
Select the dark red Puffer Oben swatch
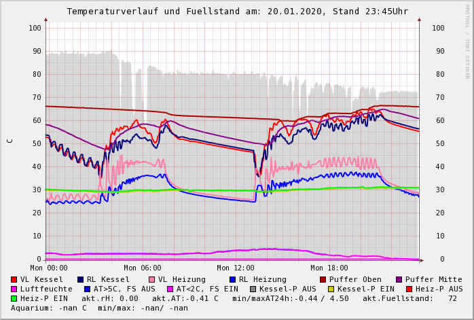coord(323,279)
